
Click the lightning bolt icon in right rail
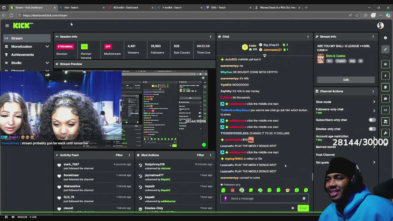click(385, 76)
